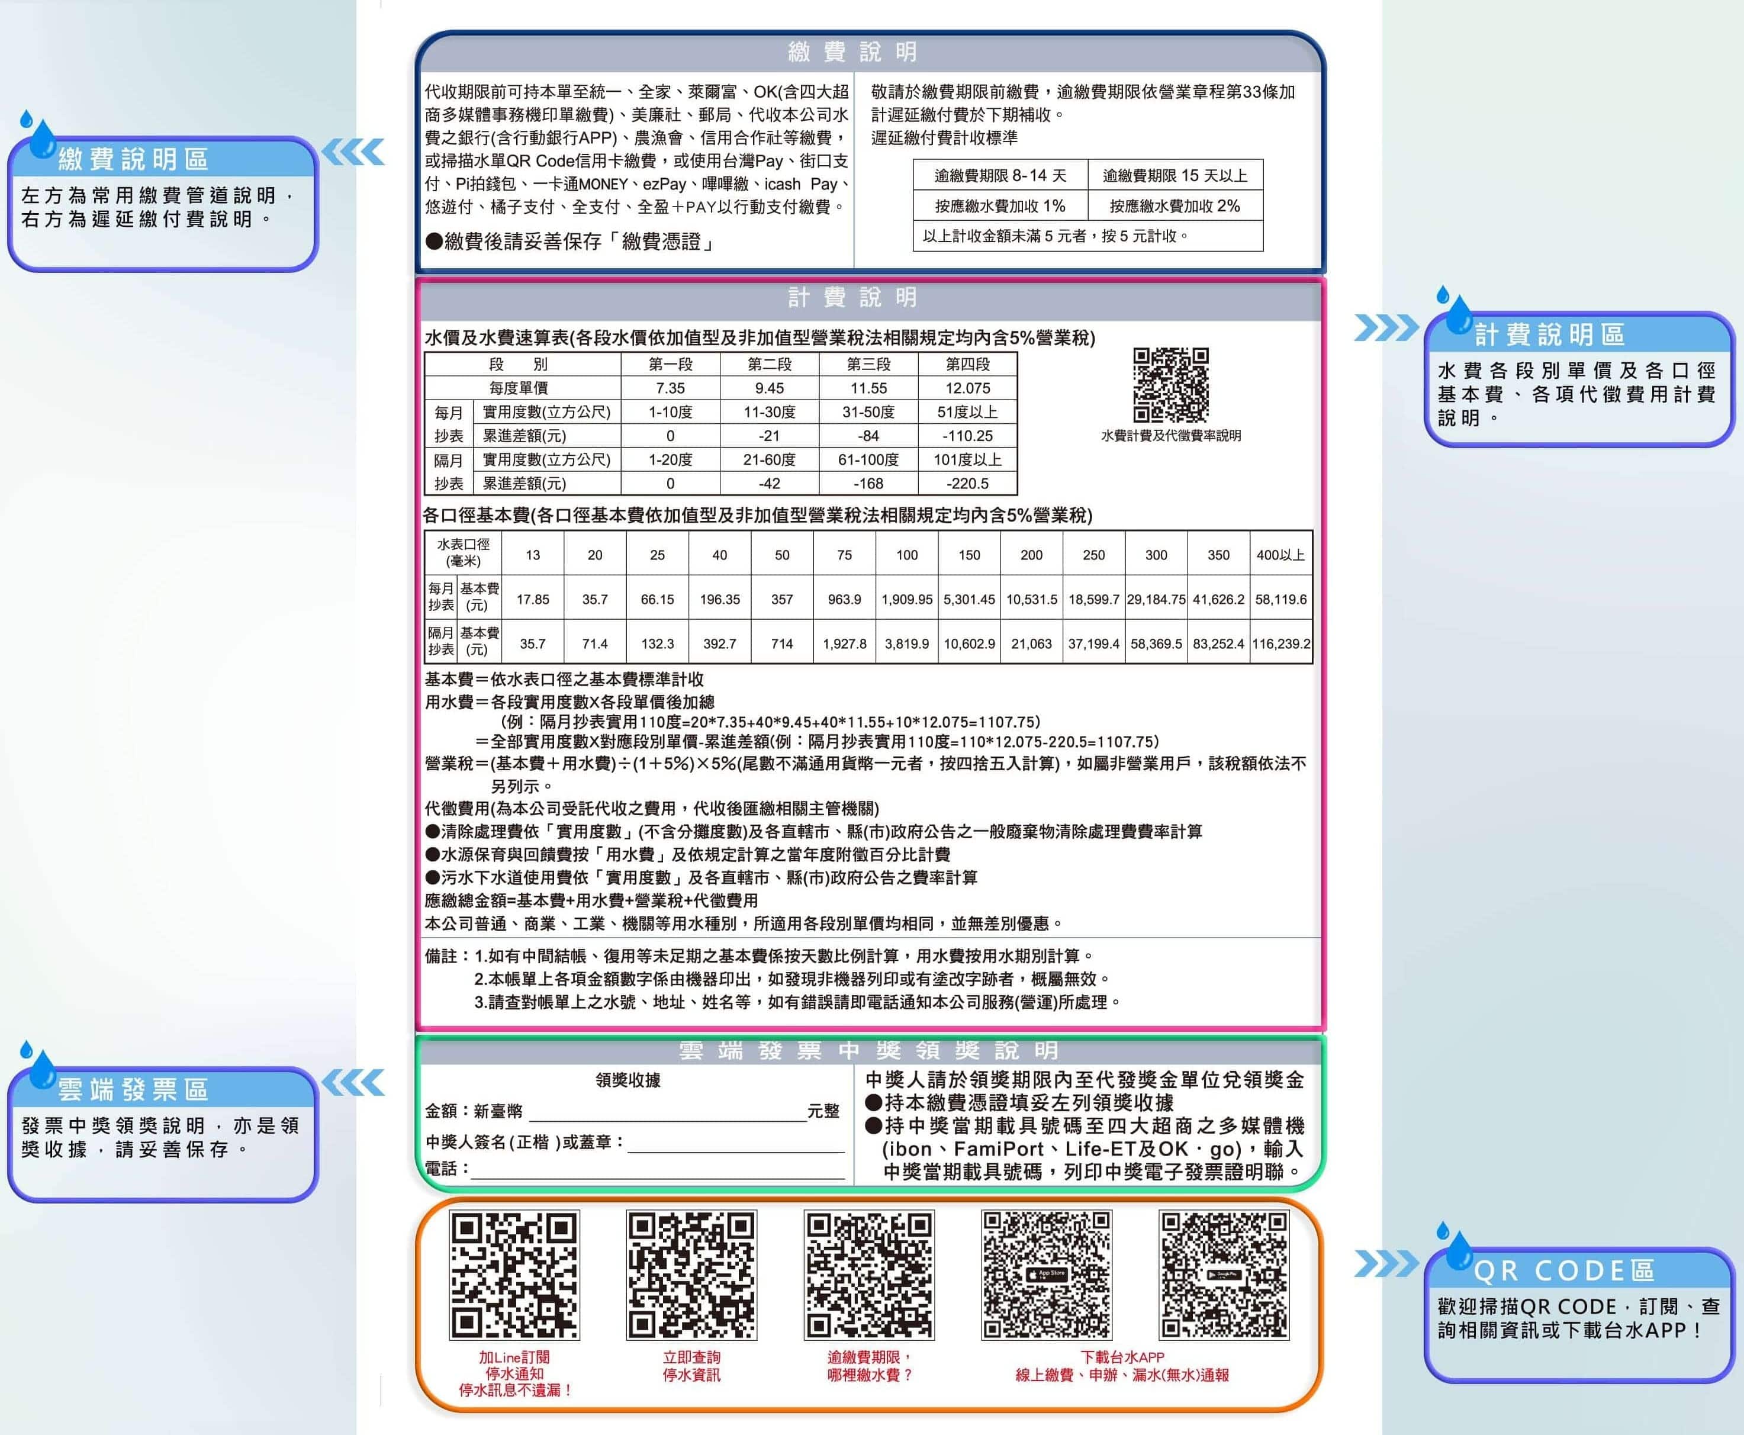Viewport: 1744px width, 1435px height.
Task: Click the ●繳費後請妥善保存「繳費憑證」 line
Action: pos(570,242)
